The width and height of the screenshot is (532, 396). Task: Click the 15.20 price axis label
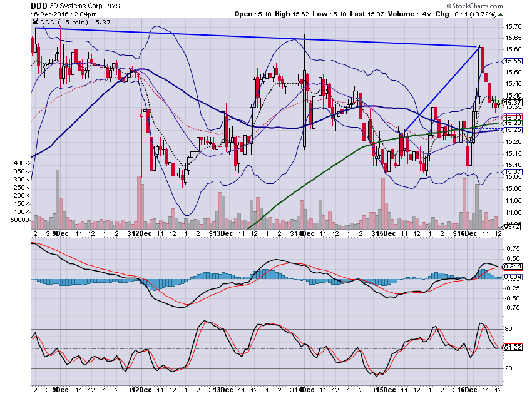(513, 142)
